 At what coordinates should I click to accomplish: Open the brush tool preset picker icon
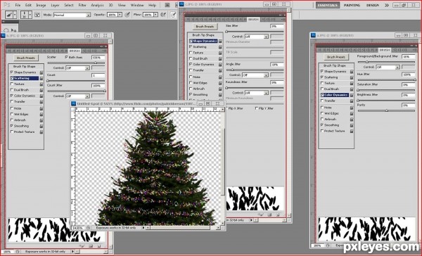pos(11,15)
